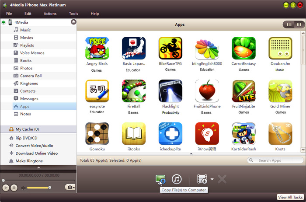Collapse the player panel arrow

(x=38, y=167)
